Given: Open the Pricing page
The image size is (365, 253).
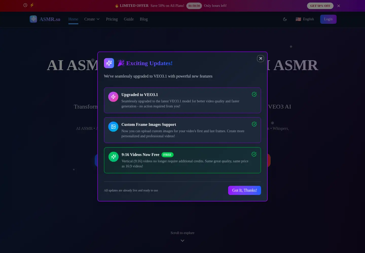Looking at the screenshot, I should click(112, 19).
